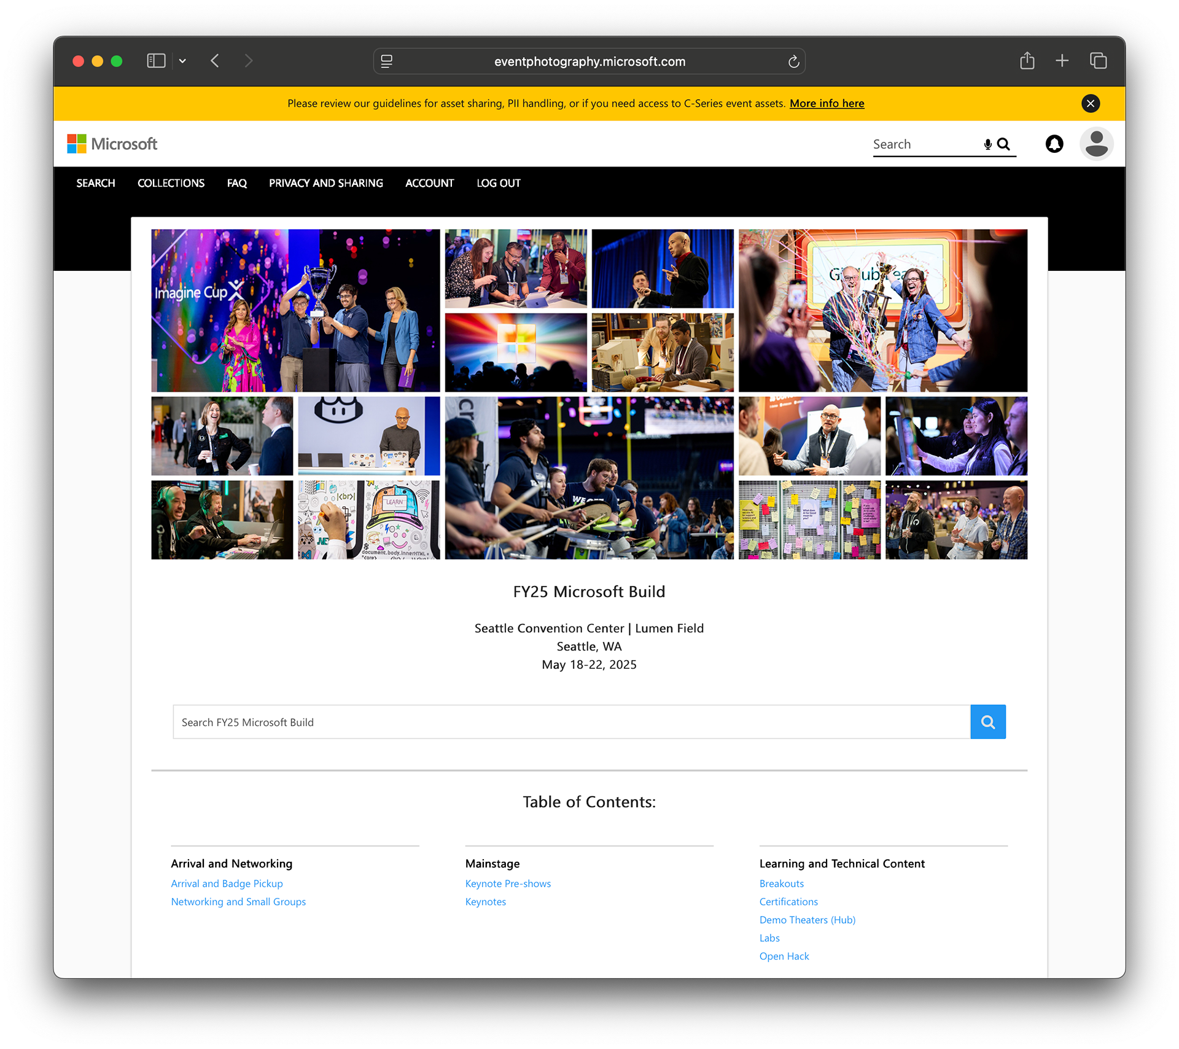The height and width of the screenshot is (1049, 1179).
Task: Open the Imagine Cup trophy photo
Action: point(295,311)
